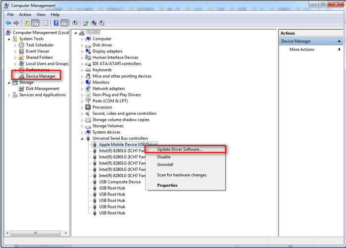This screenshot has width=346, height=248.
Task: Click Properties in the context menu
Action: 167,186
